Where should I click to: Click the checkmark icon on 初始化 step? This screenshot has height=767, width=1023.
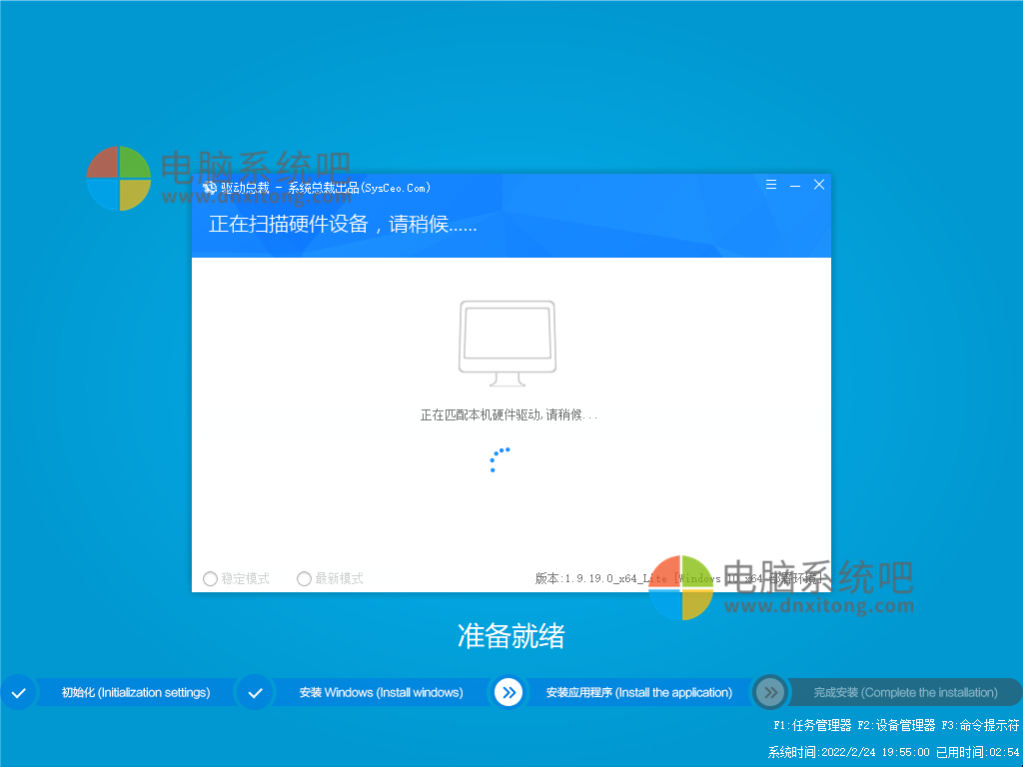coord(19,692)
